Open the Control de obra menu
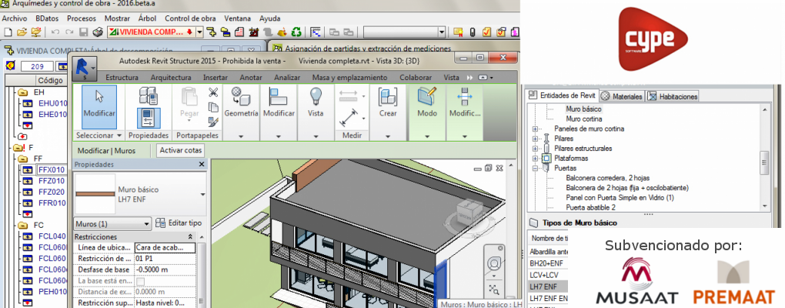The width and height of the screenshot is (785, 308). point(190,18)
